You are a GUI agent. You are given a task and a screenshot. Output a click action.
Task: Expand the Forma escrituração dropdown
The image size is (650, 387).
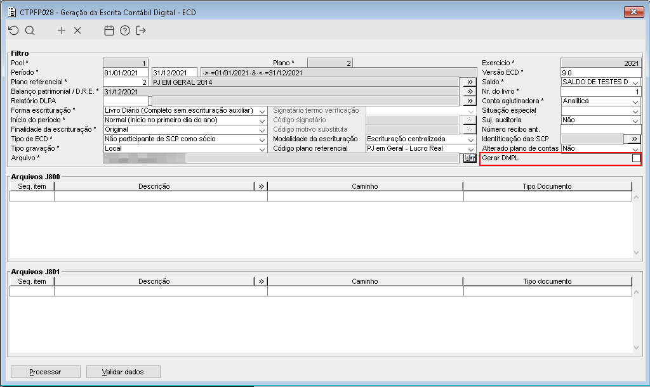tap(262, 111)
